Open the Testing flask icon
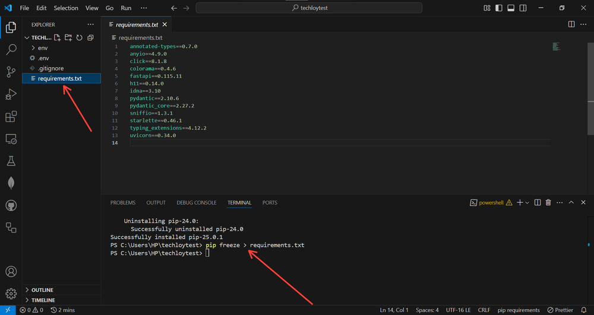The width and height of the screenshot is (594, 315). point(11,161)
